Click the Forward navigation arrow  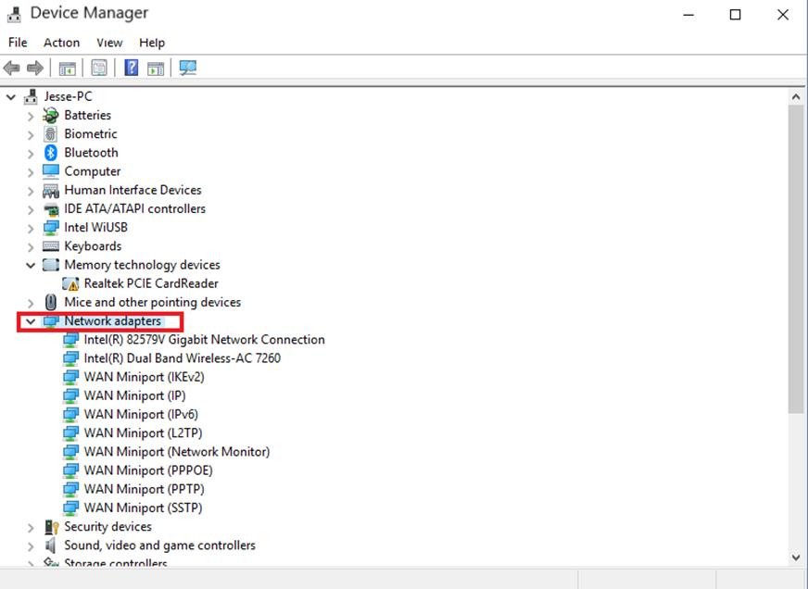pos(35,67)
